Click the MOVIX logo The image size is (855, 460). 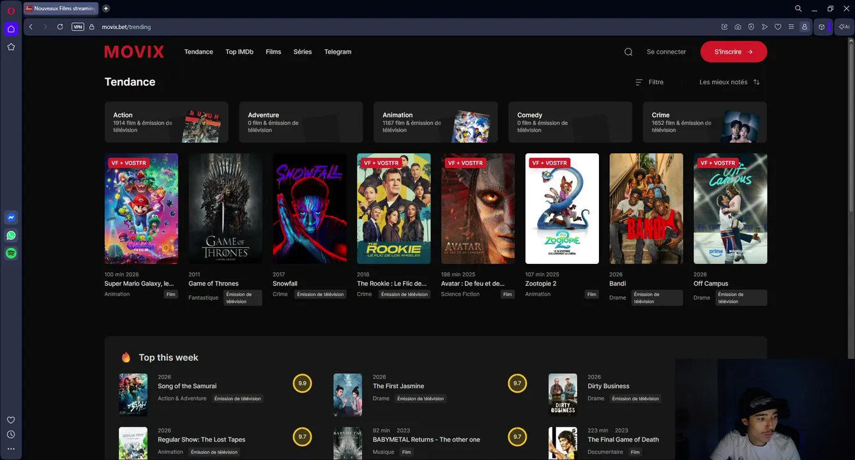134,52
